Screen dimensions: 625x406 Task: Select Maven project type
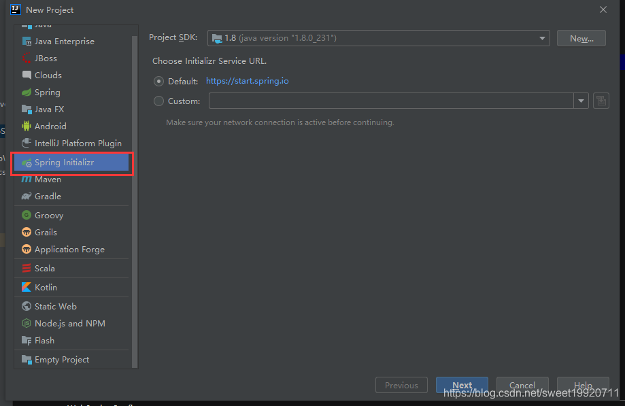(x=71, y=180)
